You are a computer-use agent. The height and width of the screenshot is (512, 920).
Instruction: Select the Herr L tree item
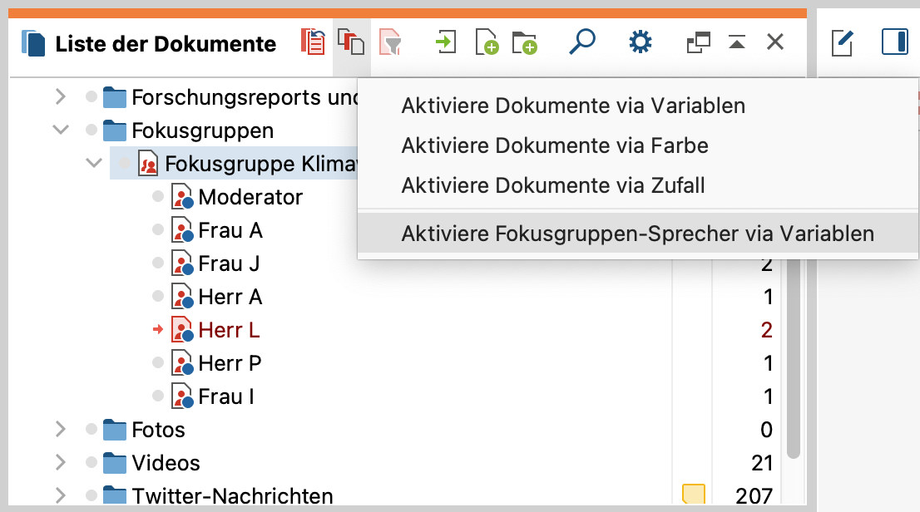[229, 330]
